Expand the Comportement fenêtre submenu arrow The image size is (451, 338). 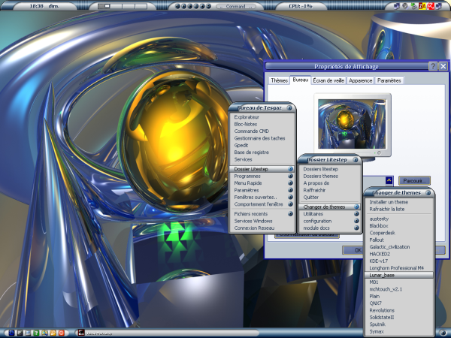tap(290, 204)
